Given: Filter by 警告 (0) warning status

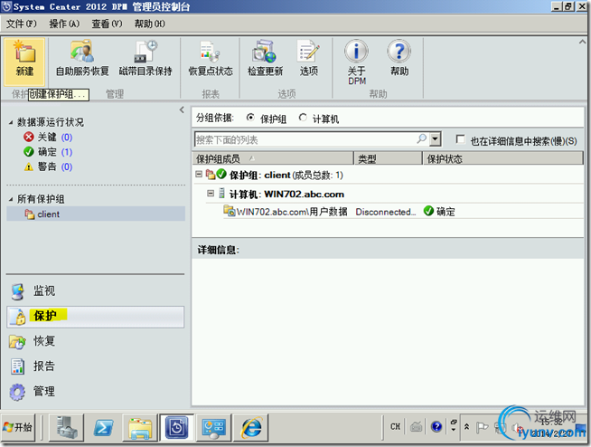Looking at the screenshot, I should click(x=48, y=166).
